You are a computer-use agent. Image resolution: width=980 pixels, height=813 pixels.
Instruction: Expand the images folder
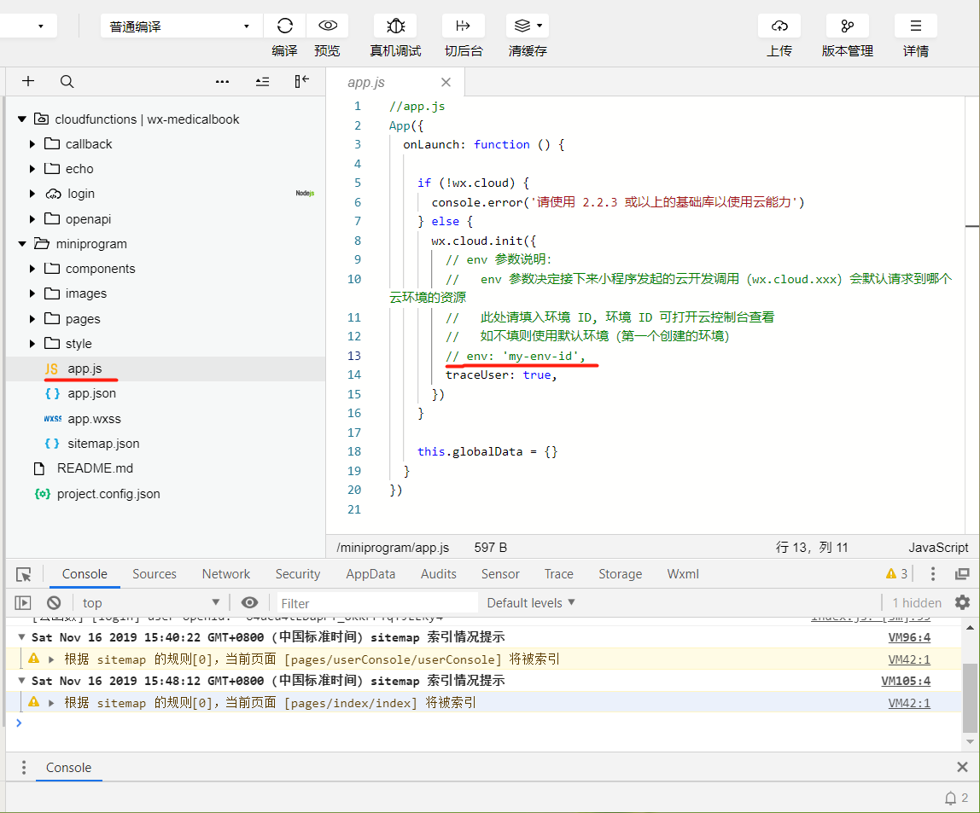[x=32, y=293]
